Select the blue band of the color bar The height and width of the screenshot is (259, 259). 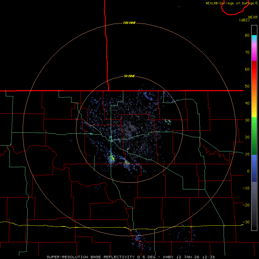[254, 168]
